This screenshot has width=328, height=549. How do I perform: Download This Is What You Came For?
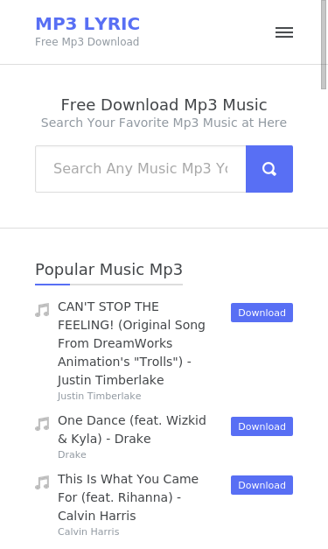(x=262, y=485)
